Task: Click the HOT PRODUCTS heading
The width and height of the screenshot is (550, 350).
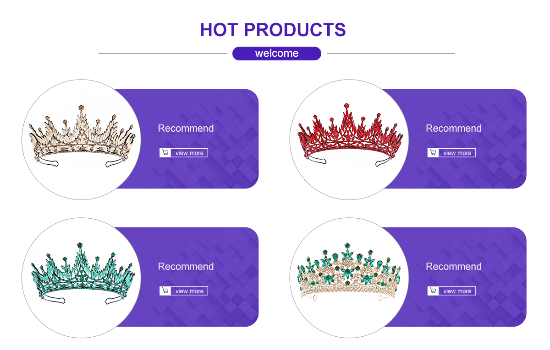Action: coord(273,30)
